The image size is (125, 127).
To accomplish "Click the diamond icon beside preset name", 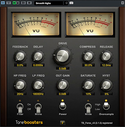I will click(67, 3).
